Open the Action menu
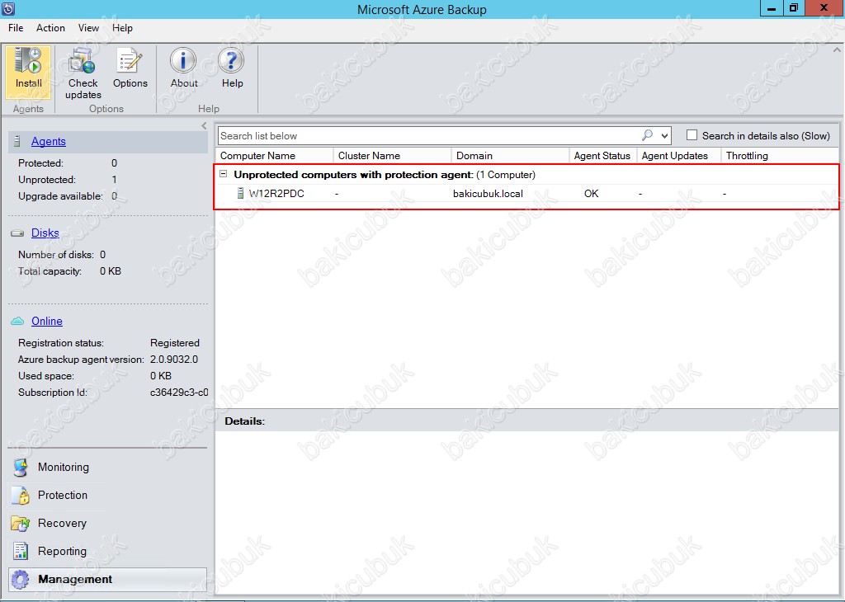The height and width of the screenshot is (602, 845). tap(50, 28)
